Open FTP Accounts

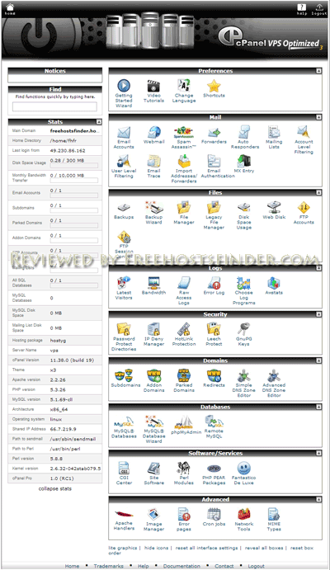tap(304, 213)
